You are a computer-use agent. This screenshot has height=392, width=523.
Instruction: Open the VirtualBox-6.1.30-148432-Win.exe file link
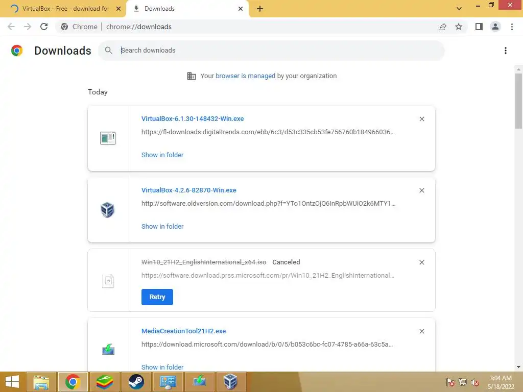pos(193,118)
